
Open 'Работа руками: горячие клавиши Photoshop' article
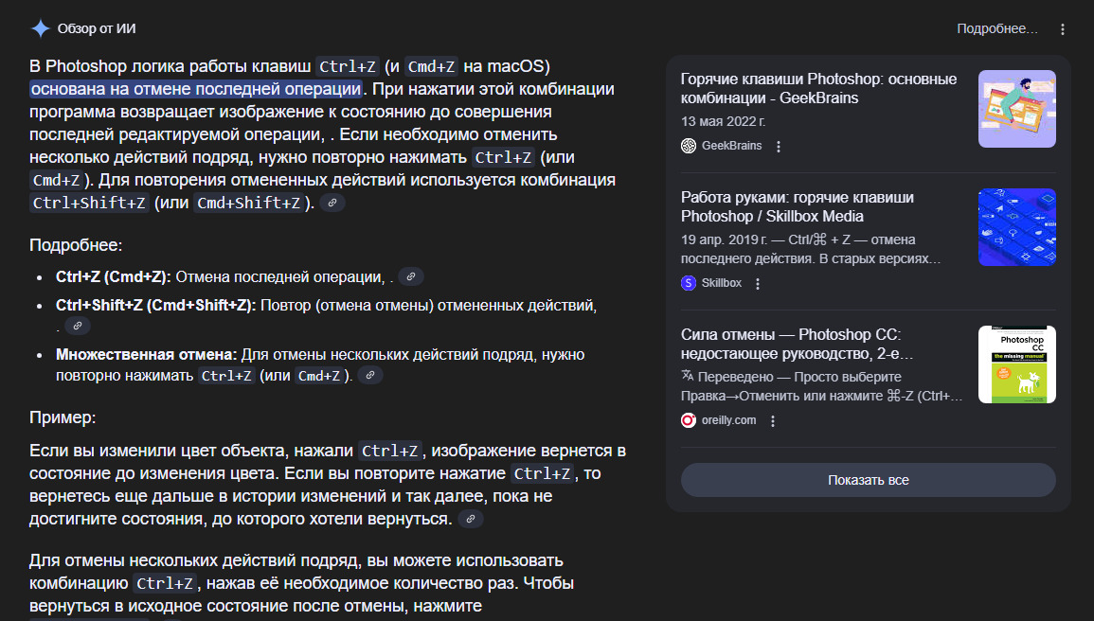[798, 207]
